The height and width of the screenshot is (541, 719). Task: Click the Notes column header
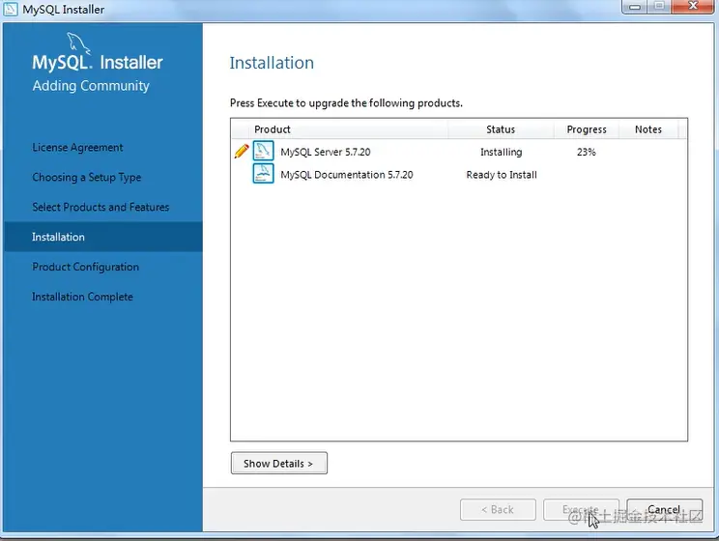click(647, 129)
